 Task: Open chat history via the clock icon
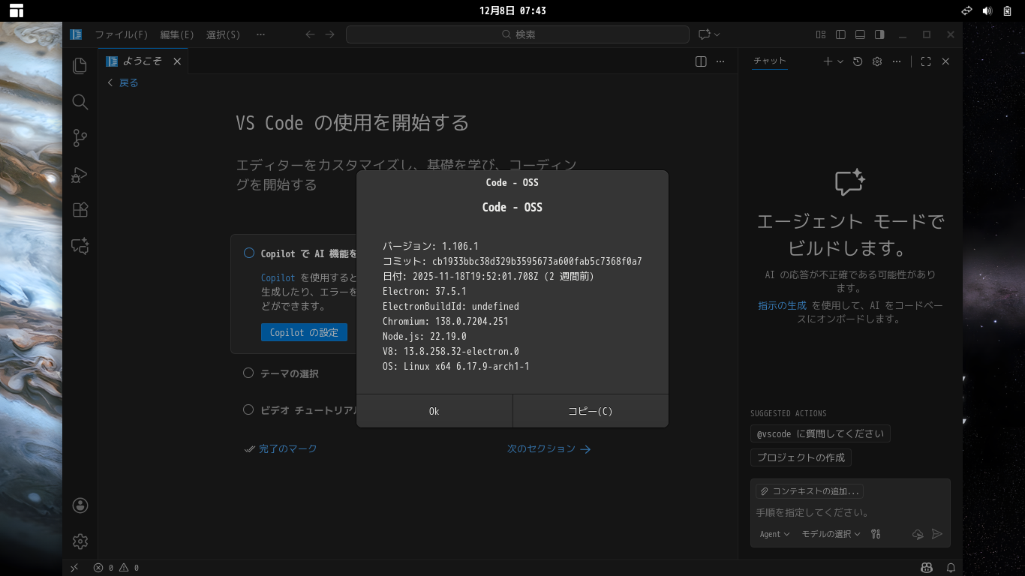(x=858, y=61)
